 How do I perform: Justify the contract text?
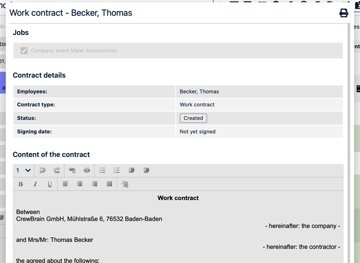[109, 184]
